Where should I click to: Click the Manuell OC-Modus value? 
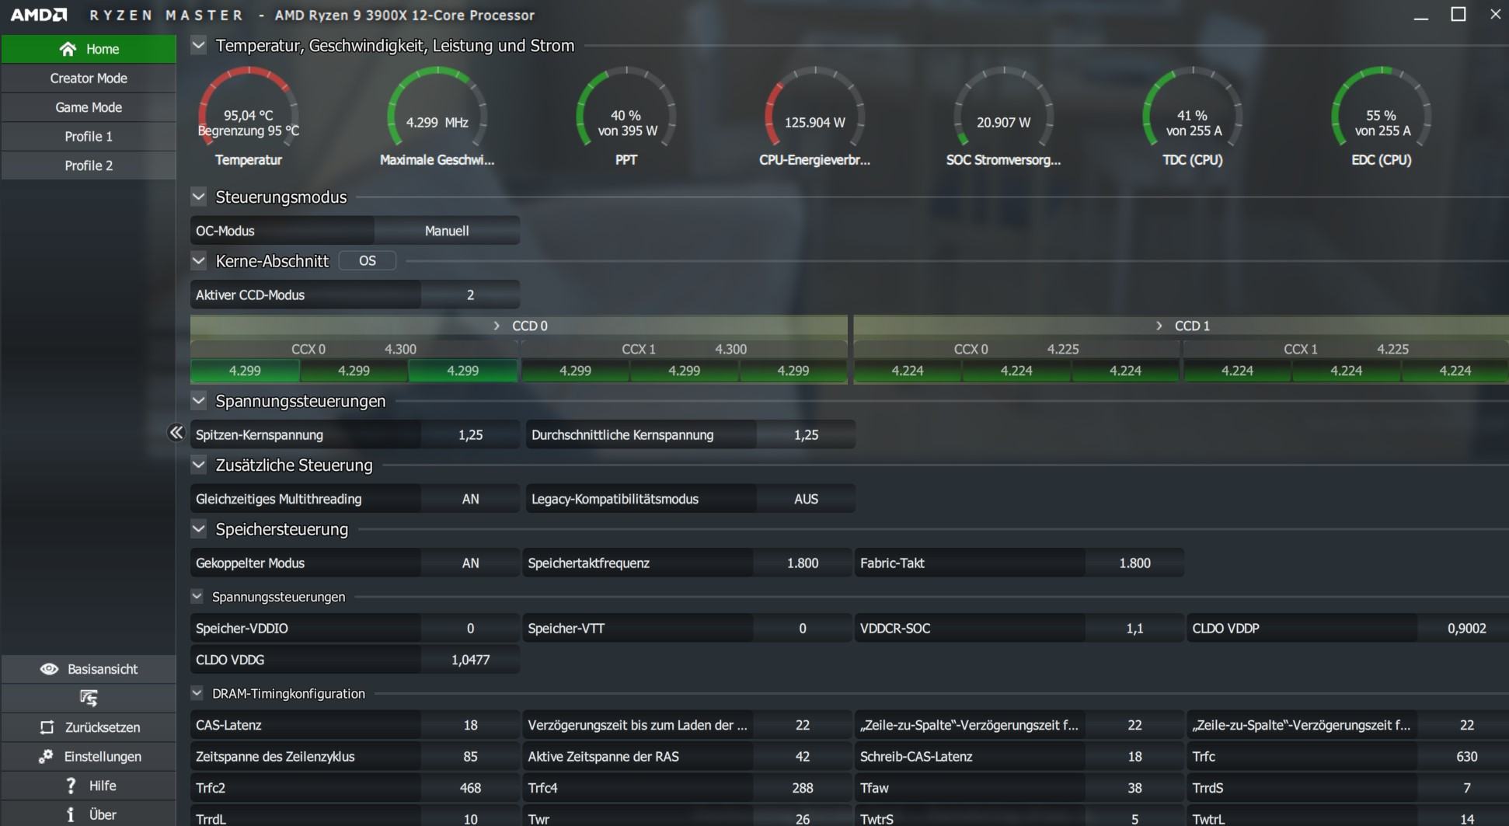pyautogui.click(x=447, y=231)
